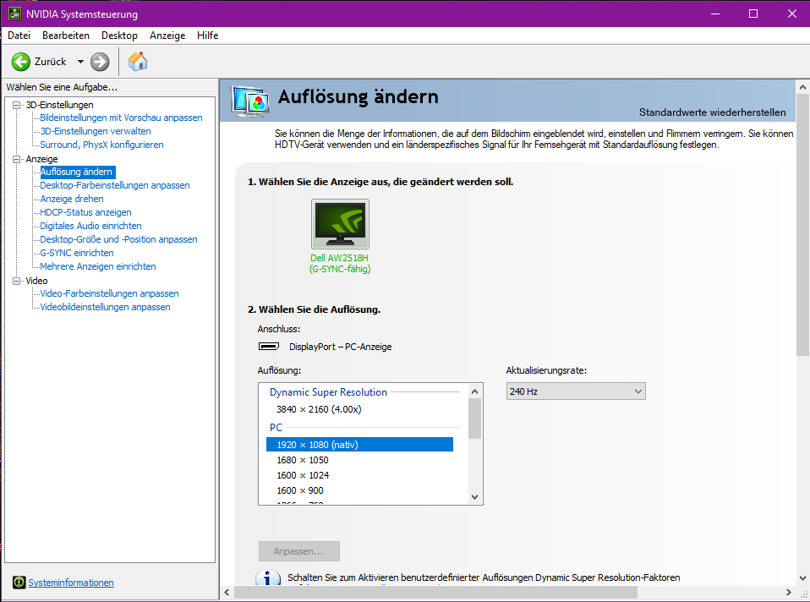Open the Desktop menu
This screenshot has height=602, width=810.
click(x=119, y=36)
